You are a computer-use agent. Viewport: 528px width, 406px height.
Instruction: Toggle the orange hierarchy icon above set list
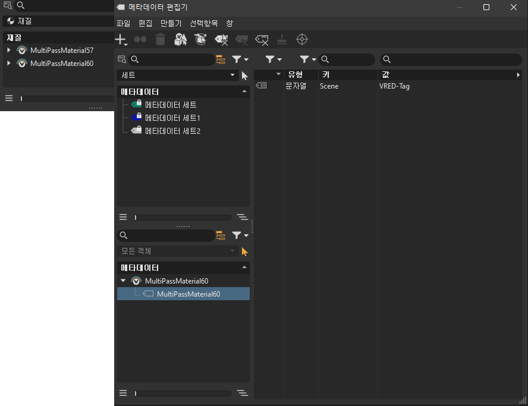pyautogui.click(x=221, y=59)
